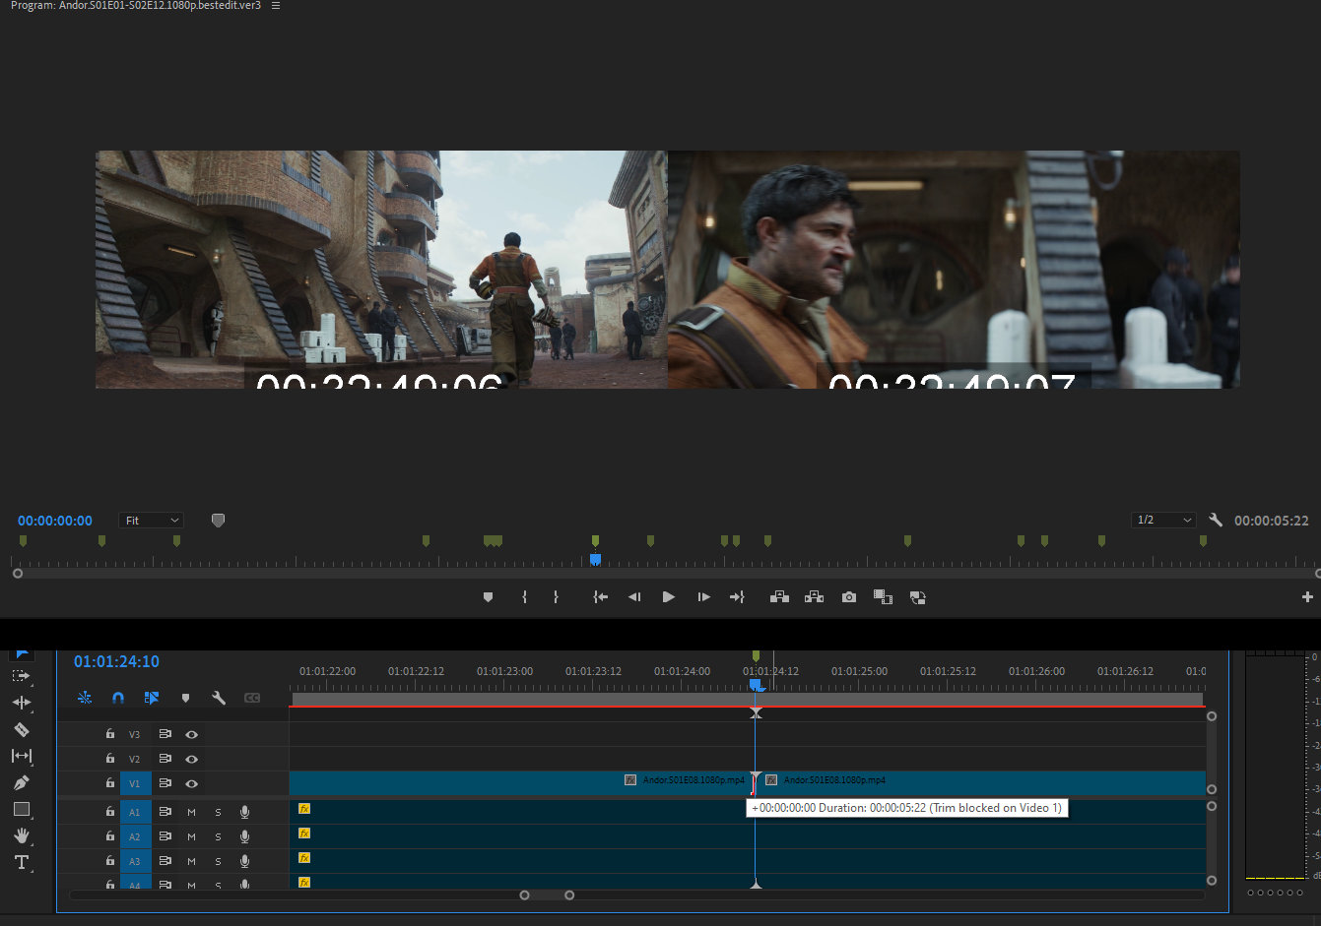Image resolution: width=1321 pixels, height=926 pixels.
Task: Click right handle of timeline zoom scrollbar
Action: [x=569, y=895]
